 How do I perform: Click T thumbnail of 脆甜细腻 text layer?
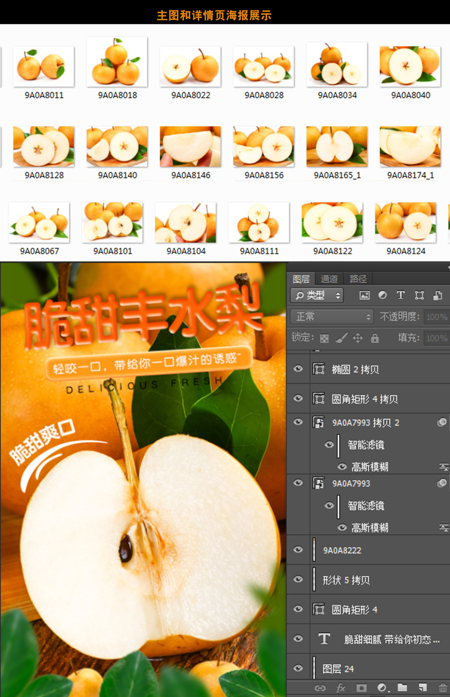click(324, 639)
